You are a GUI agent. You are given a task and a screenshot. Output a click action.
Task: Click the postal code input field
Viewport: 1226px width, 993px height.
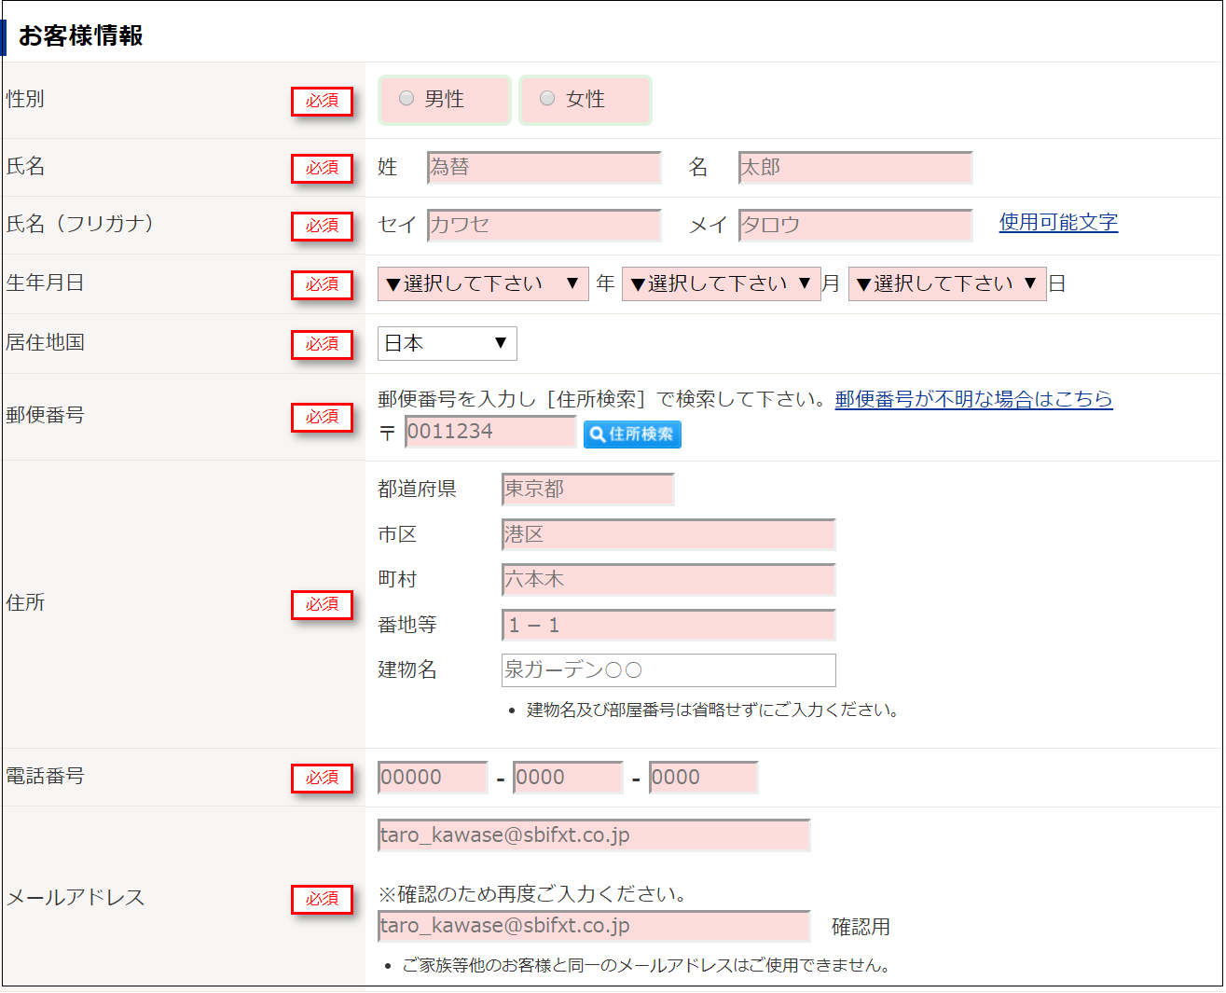490,432
